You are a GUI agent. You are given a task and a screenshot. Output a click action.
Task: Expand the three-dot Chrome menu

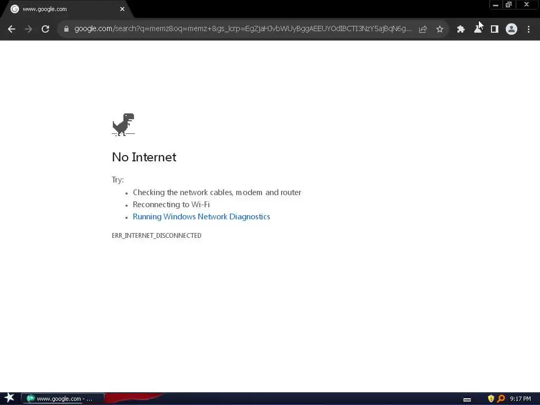(528, 30)
